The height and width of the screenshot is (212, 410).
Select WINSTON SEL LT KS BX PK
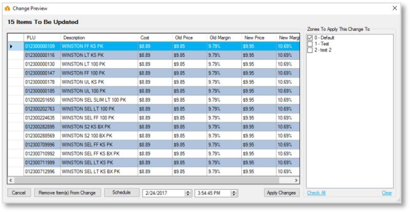[99, 172]
